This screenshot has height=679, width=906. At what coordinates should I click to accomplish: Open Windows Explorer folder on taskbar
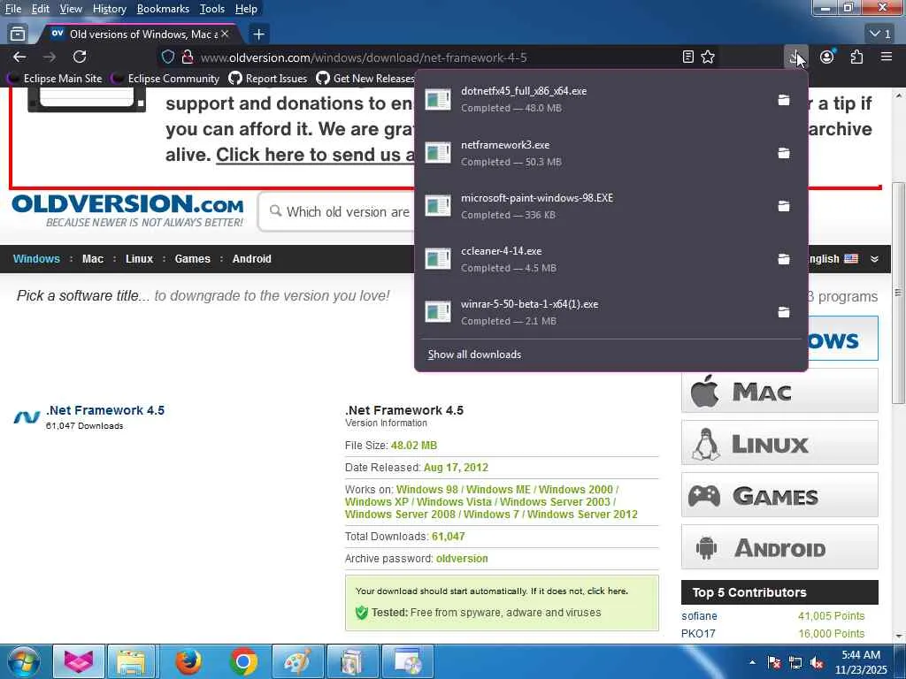tap(132, 661)
